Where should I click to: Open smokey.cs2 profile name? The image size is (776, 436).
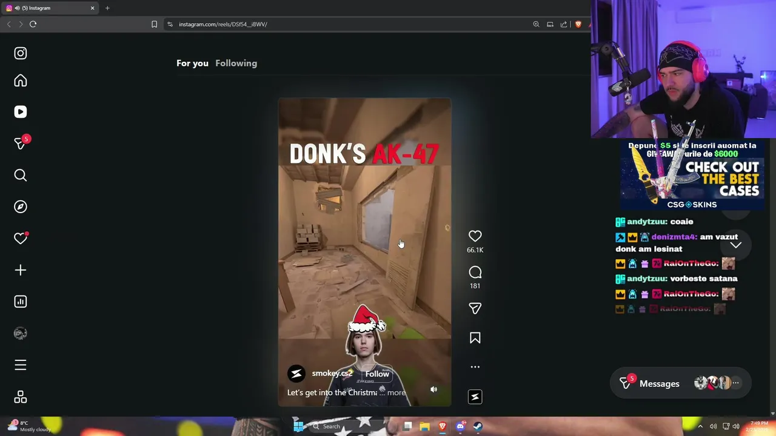pos(332,374)
